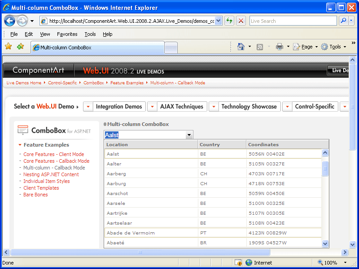Open Client Templates example

click(x=41, y=188)
